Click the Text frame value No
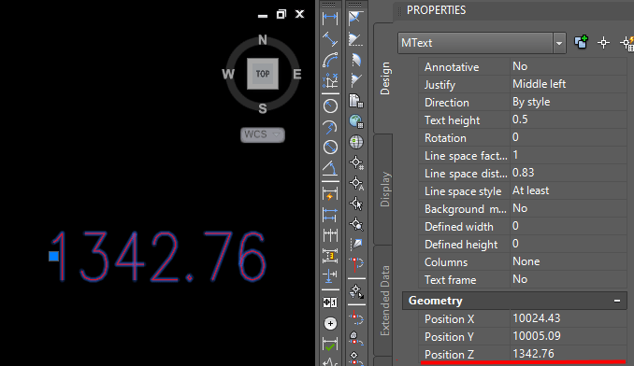The width and height of the screenshot is (634, 366). [569, 280]
